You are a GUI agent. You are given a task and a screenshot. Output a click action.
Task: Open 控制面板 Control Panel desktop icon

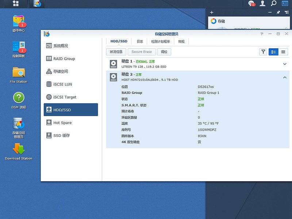point(19,50)
